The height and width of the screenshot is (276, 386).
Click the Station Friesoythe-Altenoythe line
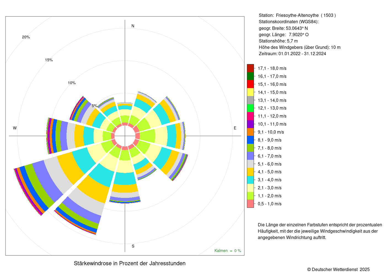297,15
